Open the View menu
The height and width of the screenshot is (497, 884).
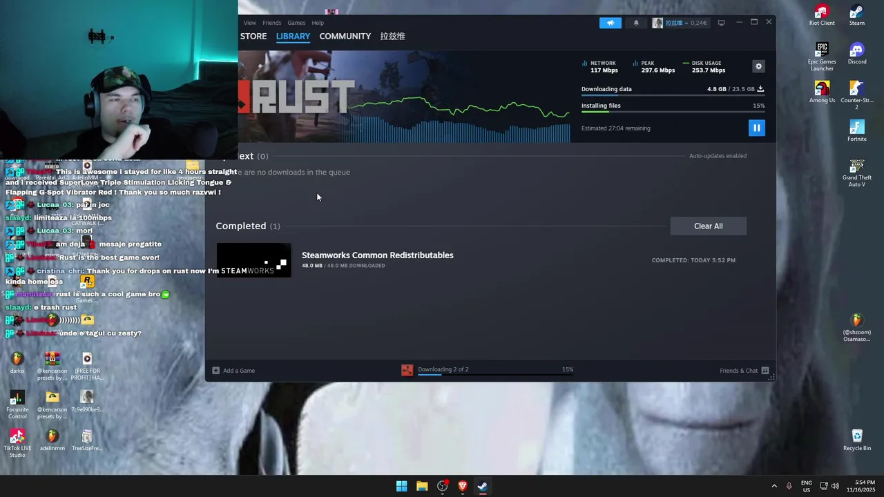tap(249, 23)
